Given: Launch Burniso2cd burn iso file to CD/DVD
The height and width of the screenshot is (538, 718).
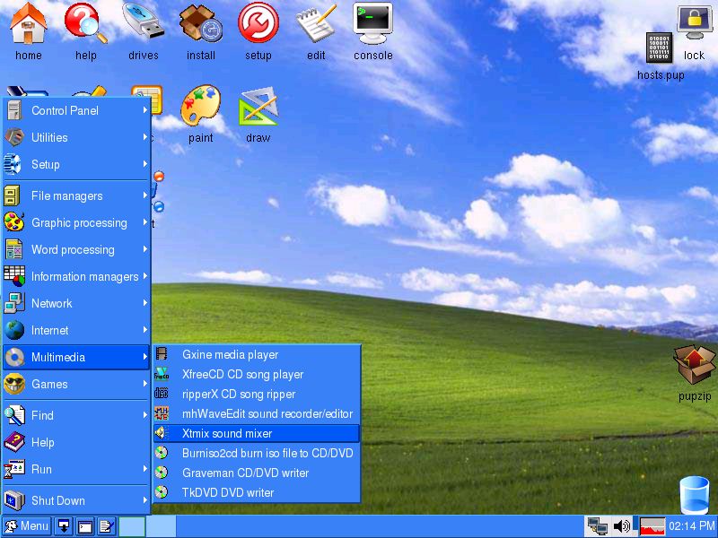Looking at the screenshot, I should 257,453.
